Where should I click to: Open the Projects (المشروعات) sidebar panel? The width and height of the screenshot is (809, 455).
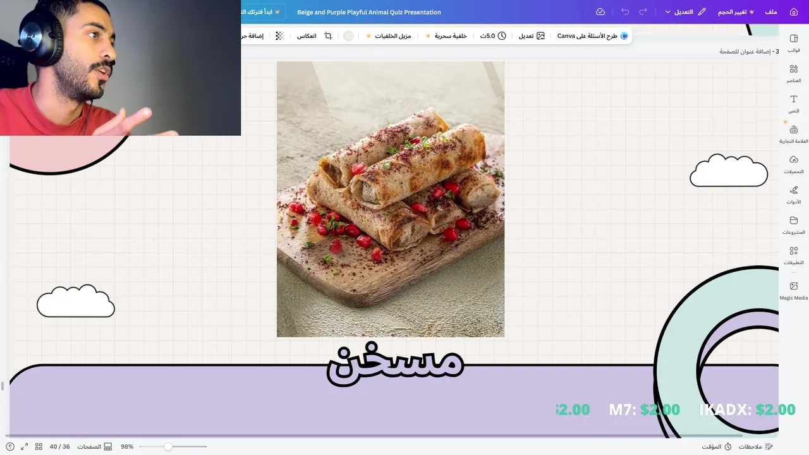click(794, 225)
